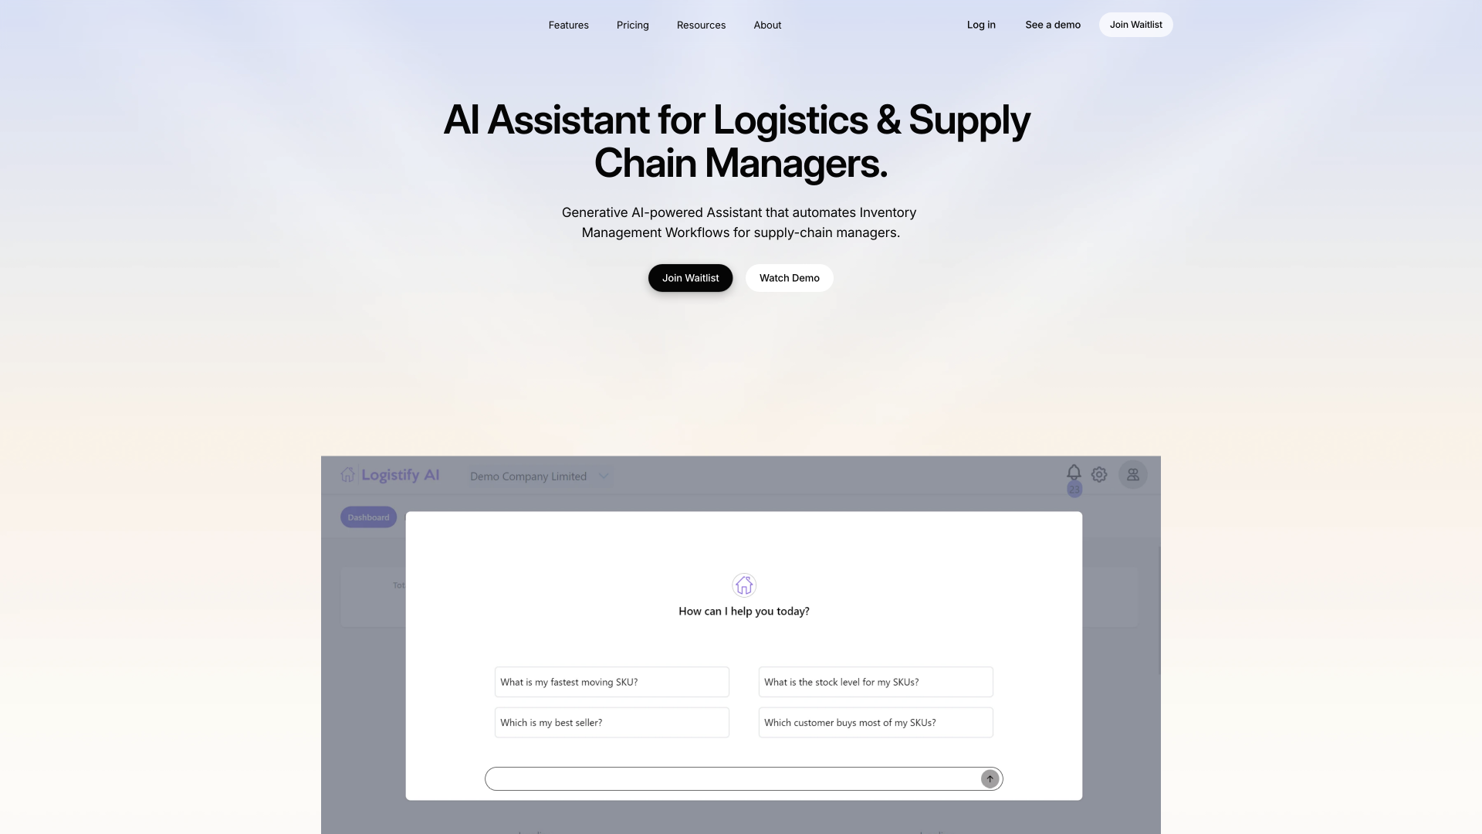Click the Join Waitlist button
This screenshot has height=834, width=1482.
tap(690, 278)
